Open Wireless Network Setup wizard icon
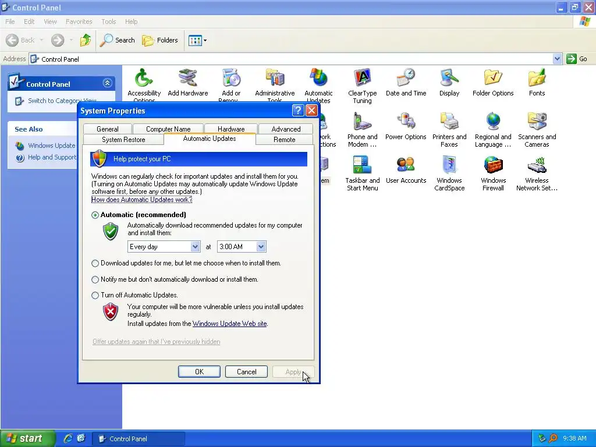Image resolution: width=596 pixels, height=447 pixels. [537, 173]
